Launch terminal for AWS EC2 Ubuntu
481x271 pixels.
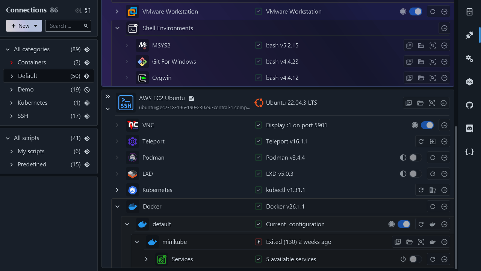[408, 103]
